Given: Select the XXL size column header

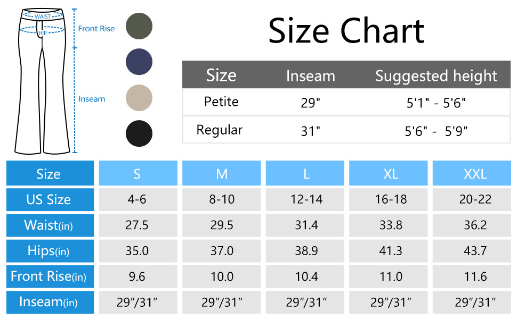Looking at the screenshot, I should tap(474, 174).
